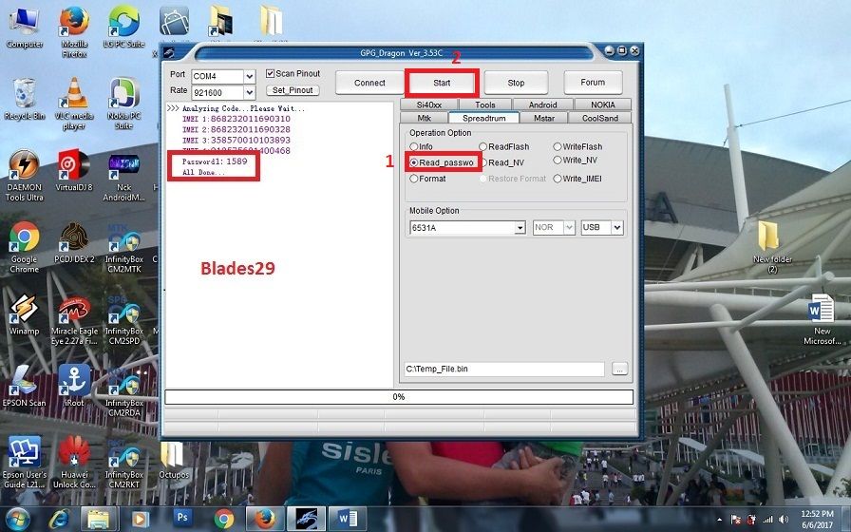The image size is (851, 532).
Task: Open Winamp desktop shortcut
Action: [x=24, y=312]
